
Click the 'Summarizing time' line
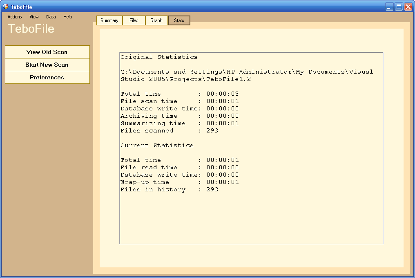pyautogui.click(x=179, y=123)
